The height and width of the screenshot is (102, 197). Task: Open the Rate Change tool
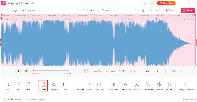(125, 87)
